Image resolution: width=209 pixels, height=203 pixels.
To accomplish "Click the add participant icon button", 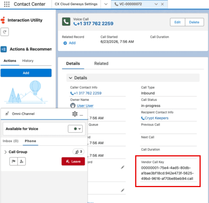I will [22, 161].
